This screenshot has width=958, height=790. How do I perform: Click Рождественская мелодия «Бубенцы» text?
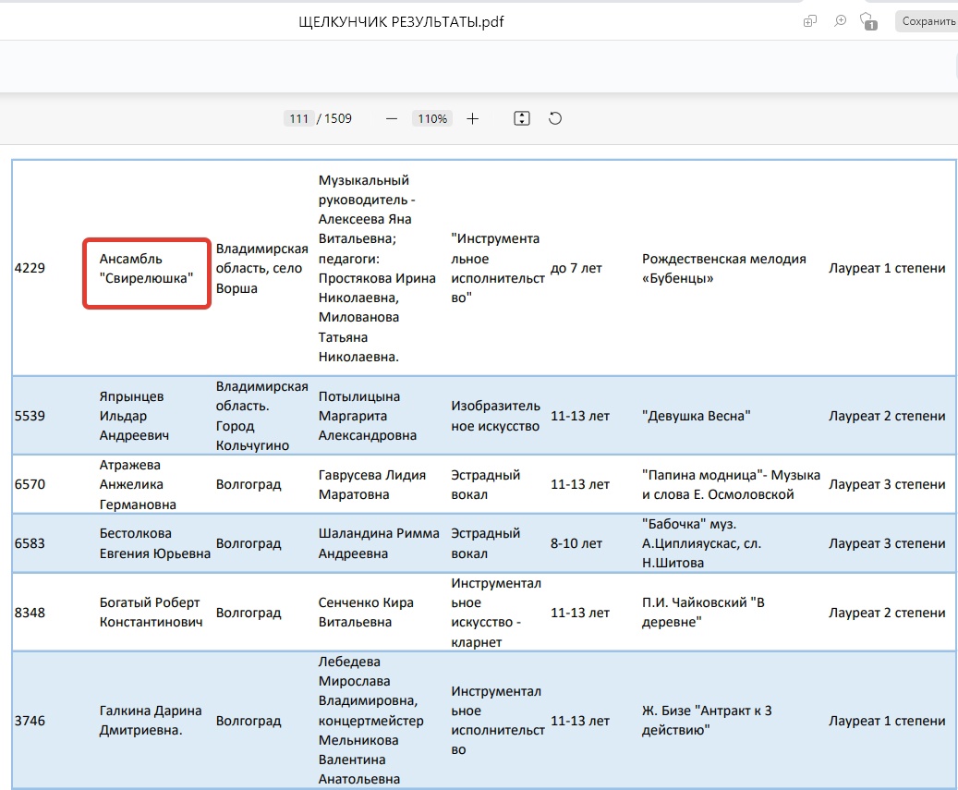click(723, 269)
